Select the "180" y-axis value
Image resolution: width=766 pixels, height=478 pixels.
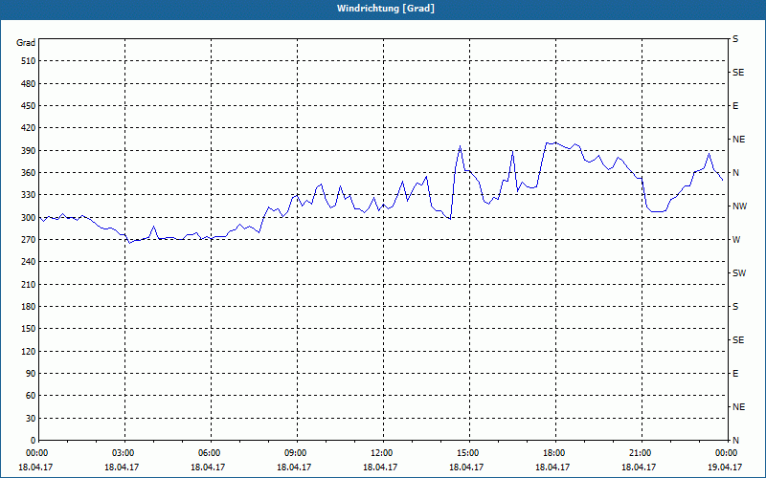[29, 307]
